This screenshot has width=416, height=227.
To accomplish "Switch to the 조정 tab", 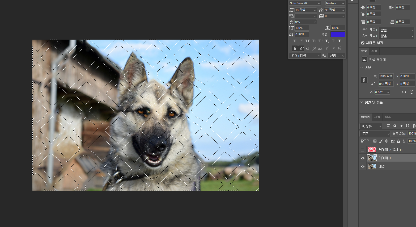I will (374, 51).
